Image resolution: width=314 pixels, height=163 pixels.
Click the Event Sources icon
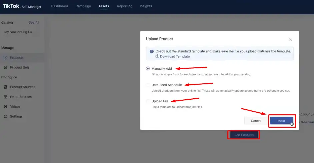(5, 97)
